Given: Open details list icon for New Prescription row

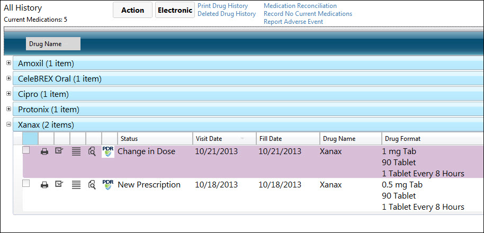Looking at the screenshot, I should (x=76, y=185).
